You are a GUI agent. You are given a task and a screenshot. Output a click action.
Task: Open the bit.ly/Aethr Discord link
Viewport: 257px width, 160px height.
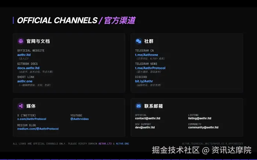[x=144, y=81]
